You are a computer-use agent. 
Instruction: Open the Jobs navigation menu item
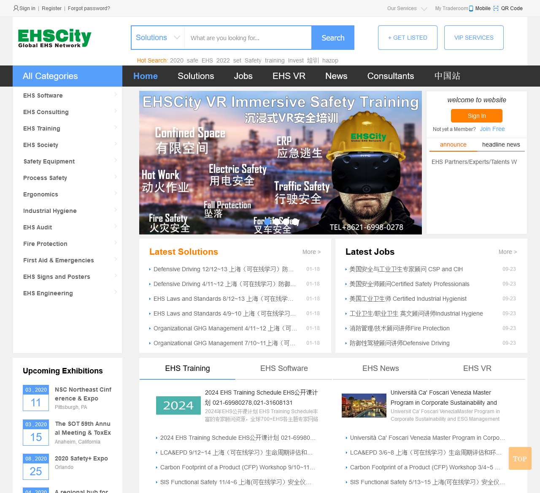click(x=243, y=76)
